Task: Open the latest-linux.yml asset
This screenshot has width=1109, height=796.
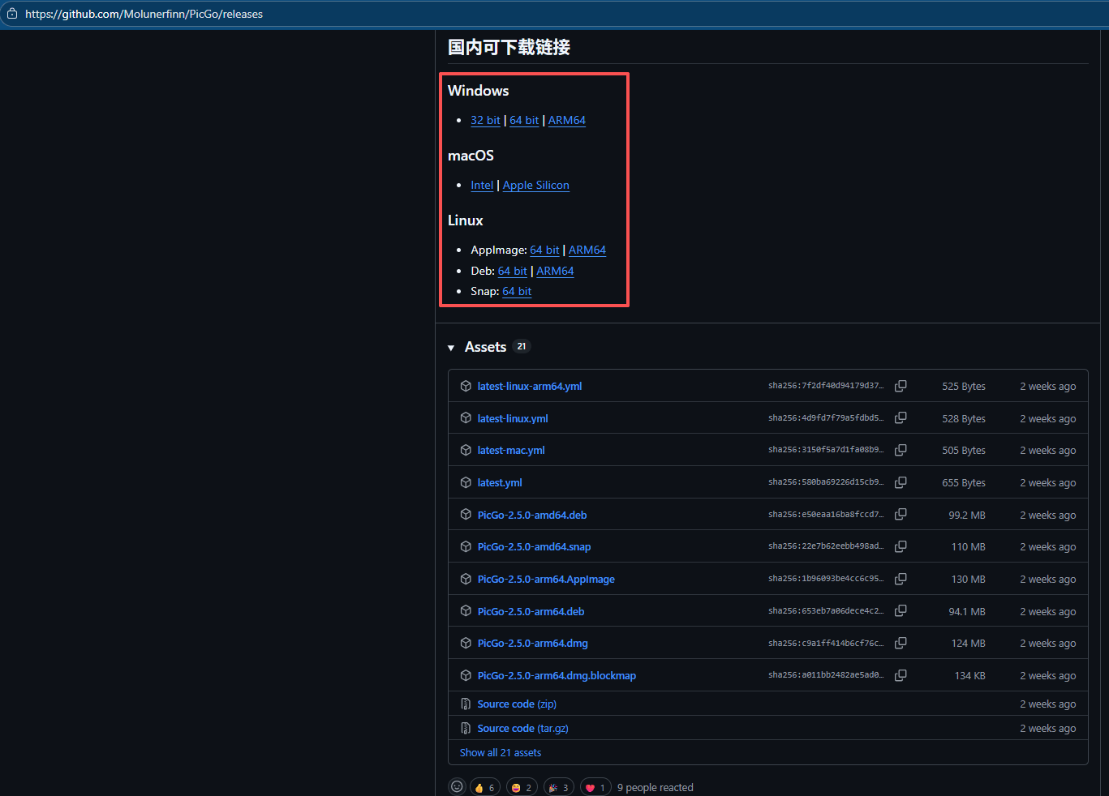Action: 513,418
